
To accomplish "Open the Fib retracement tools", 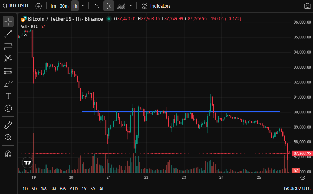I will pos(8,46).
